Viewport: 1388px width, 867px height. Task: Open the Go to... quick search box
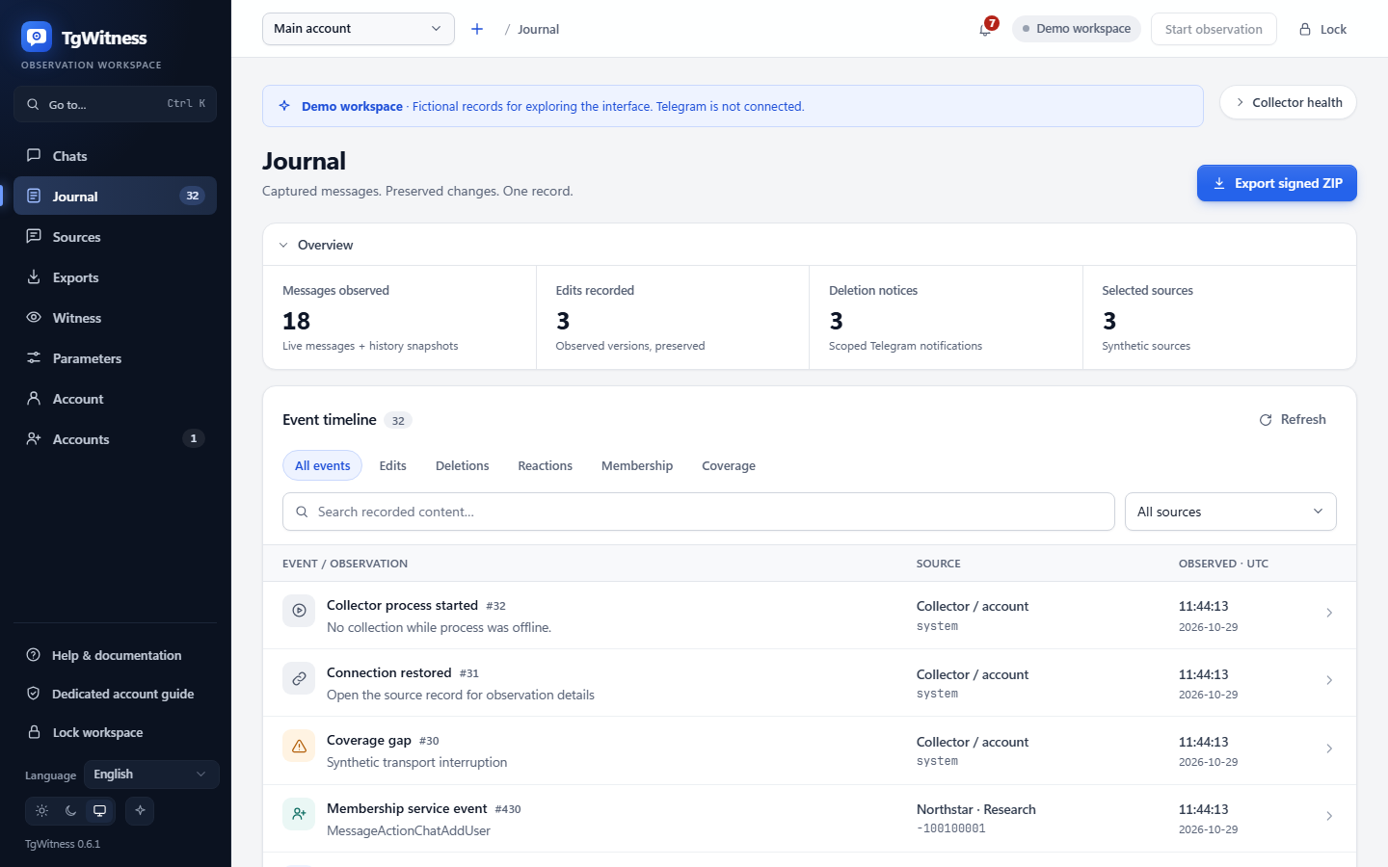[x=115, y=104]
